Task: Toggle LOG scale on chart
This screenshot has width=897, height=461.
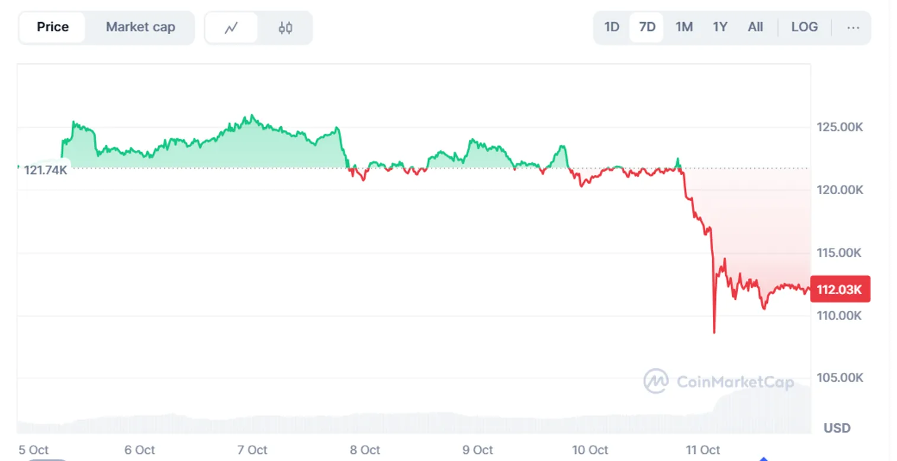Action: pos(805,27)
